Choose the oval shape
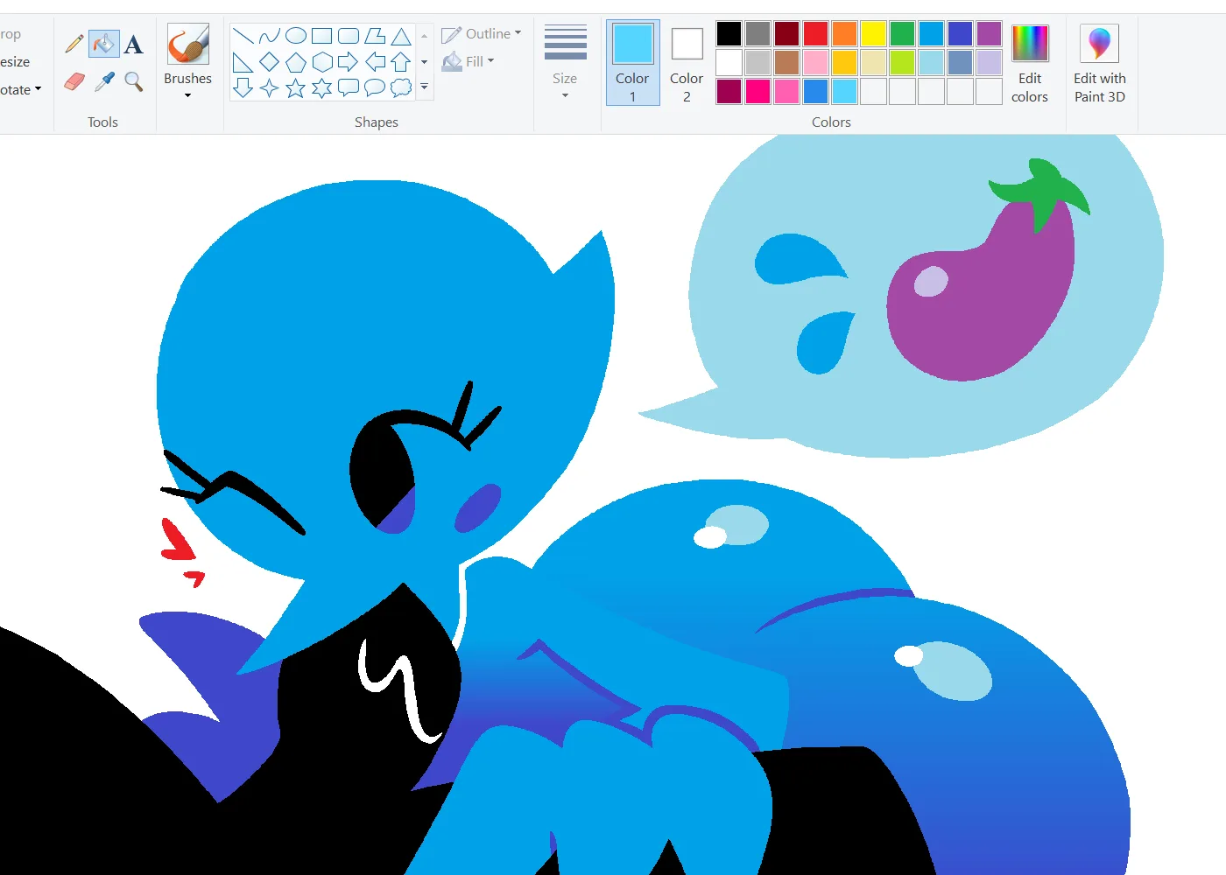1226x875 pixels. point(296,36)
